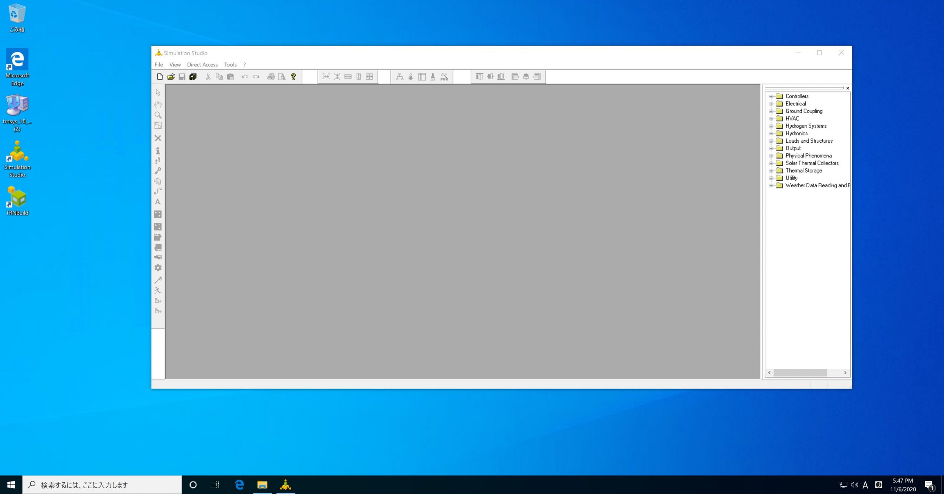Expand the Thermal Storage node
The width and height of the screenshot is (944, 494).
coord(771,171)
